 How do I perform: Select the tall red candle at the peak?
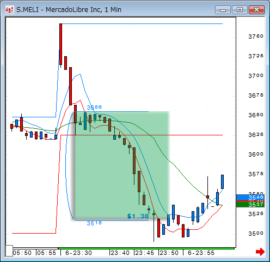(x=61, y=44)
